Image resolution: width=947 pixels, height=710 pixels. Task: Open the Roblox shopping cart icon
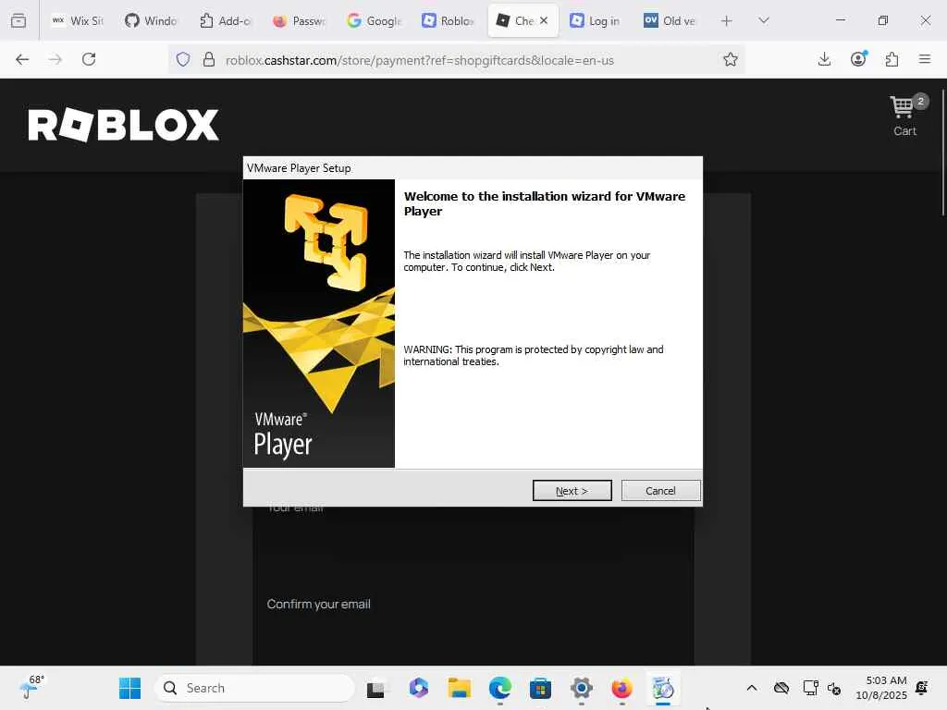(x=904, y=115)
